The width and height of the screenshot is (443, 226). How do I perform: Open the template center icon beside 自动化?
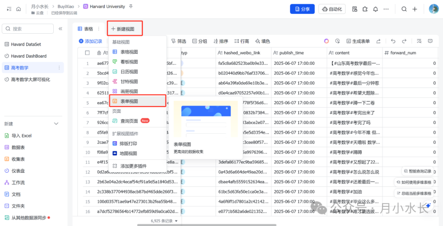tap(355, 9)
